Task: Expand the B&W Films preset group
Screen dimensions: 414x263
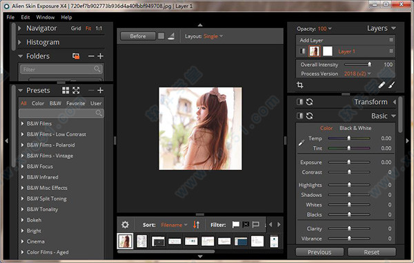Action: pos(23,123)
